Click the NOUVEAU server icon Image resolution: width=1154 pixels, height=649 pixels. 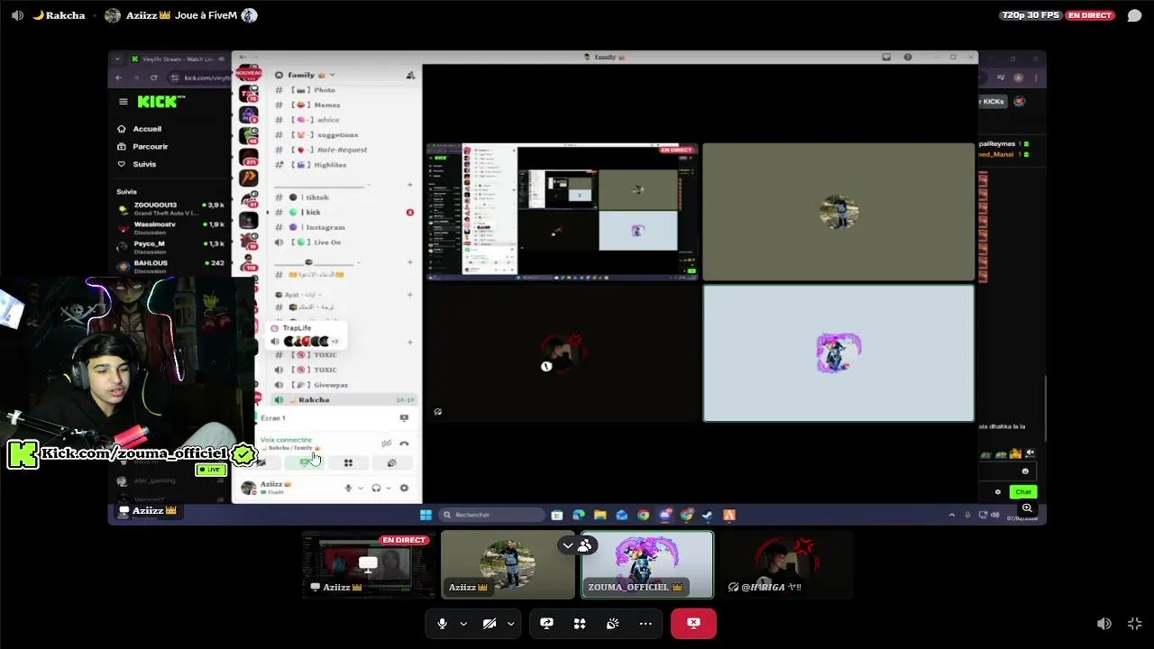(248, 73)
